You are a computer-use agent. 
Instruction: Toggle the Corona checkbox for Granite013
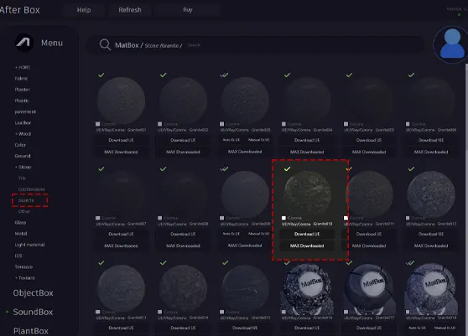tap(97, 312)
